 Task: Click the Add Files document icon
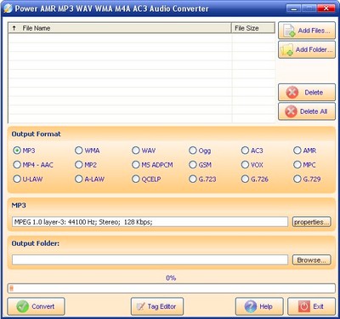pos(289,31)
